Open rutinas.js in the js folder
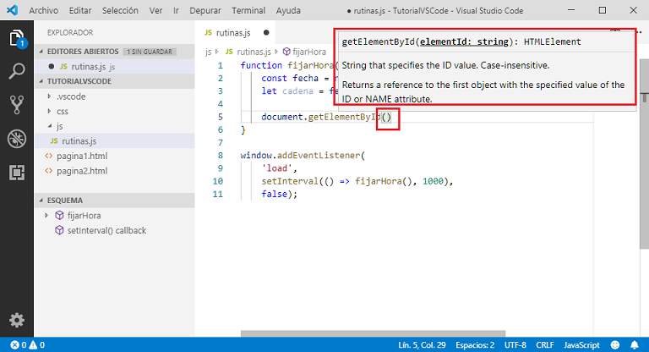 (x=115, y=141)
